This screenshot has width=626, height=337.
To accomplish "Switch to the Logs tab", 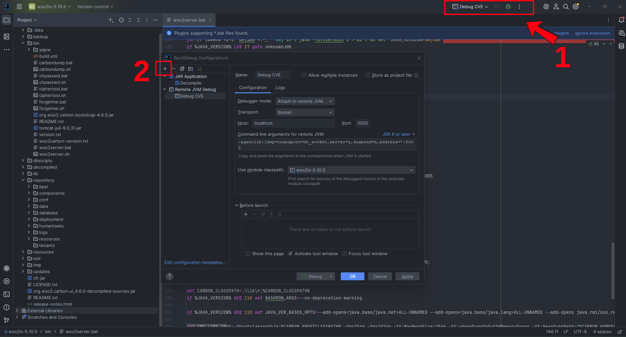I will click(280, 88).
